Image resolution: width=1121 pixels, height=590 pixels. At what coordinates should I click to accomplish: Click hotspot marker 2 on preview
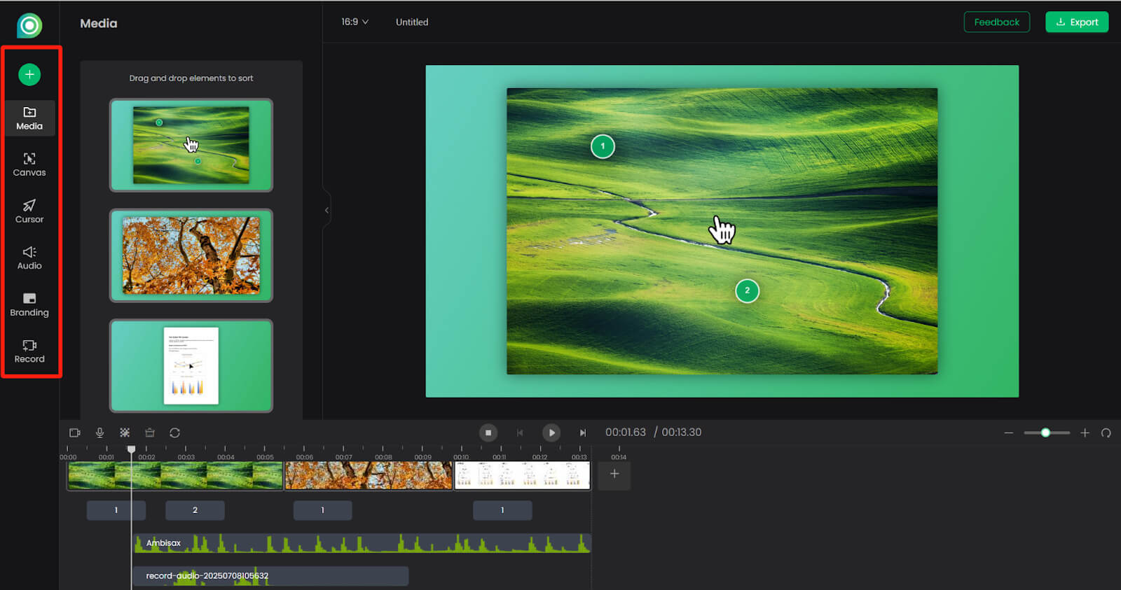click(x=747, y=290)
